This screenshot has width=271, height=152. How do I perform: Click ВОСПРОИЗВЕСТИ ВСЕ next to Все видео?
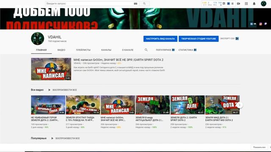[x=65, y=90]
